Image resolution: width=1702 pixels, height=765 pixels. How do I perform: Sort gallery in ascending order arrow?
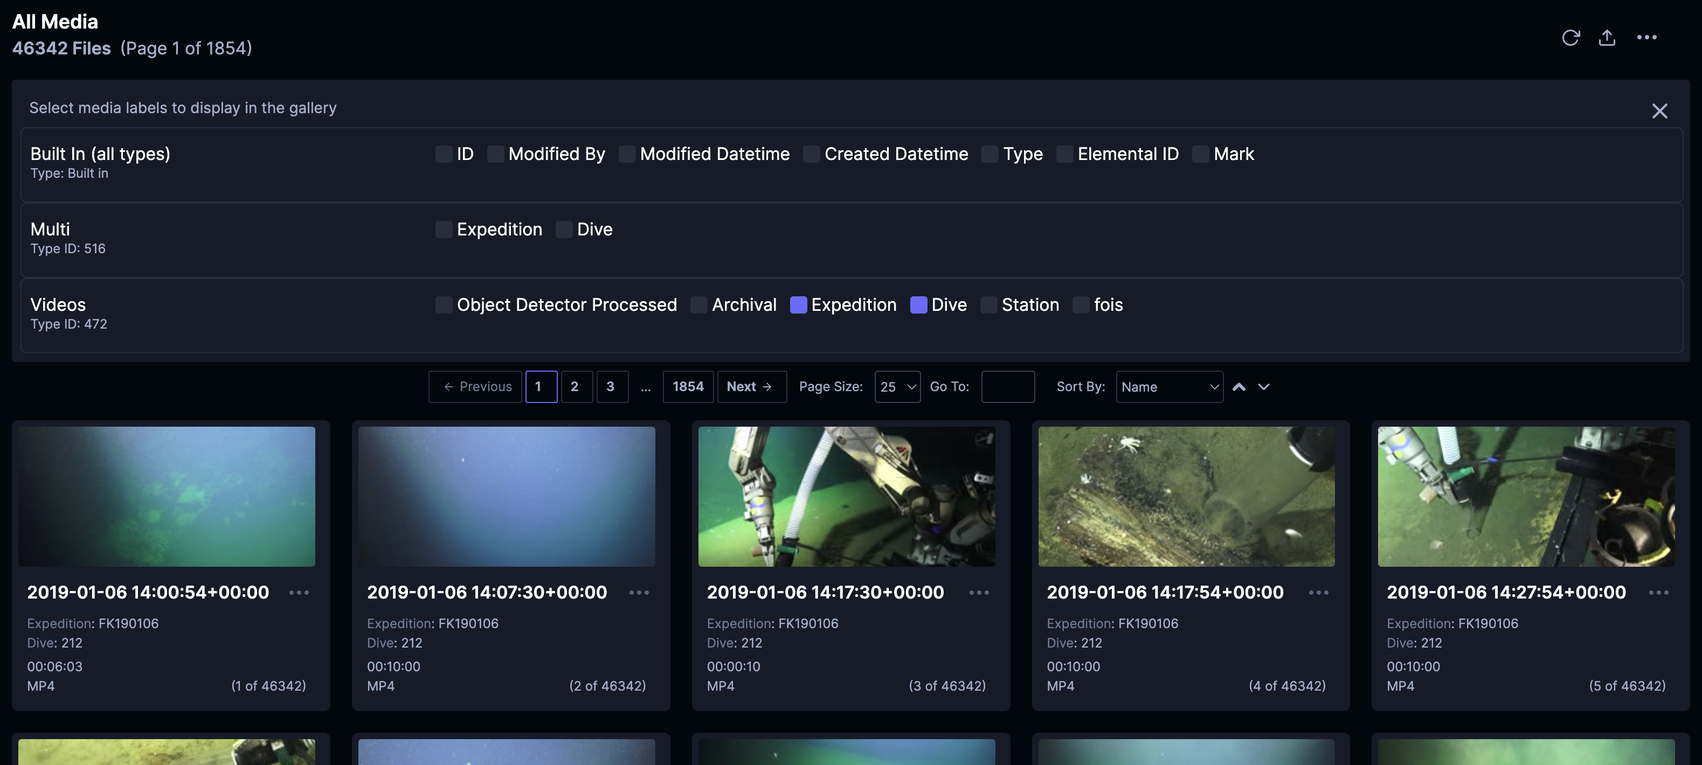(1238, 386)
